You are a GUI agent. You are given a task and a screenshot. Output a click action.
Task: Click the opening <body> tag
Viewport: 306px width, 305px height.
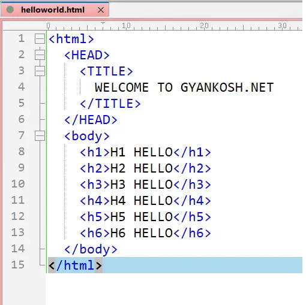[87, 136]
